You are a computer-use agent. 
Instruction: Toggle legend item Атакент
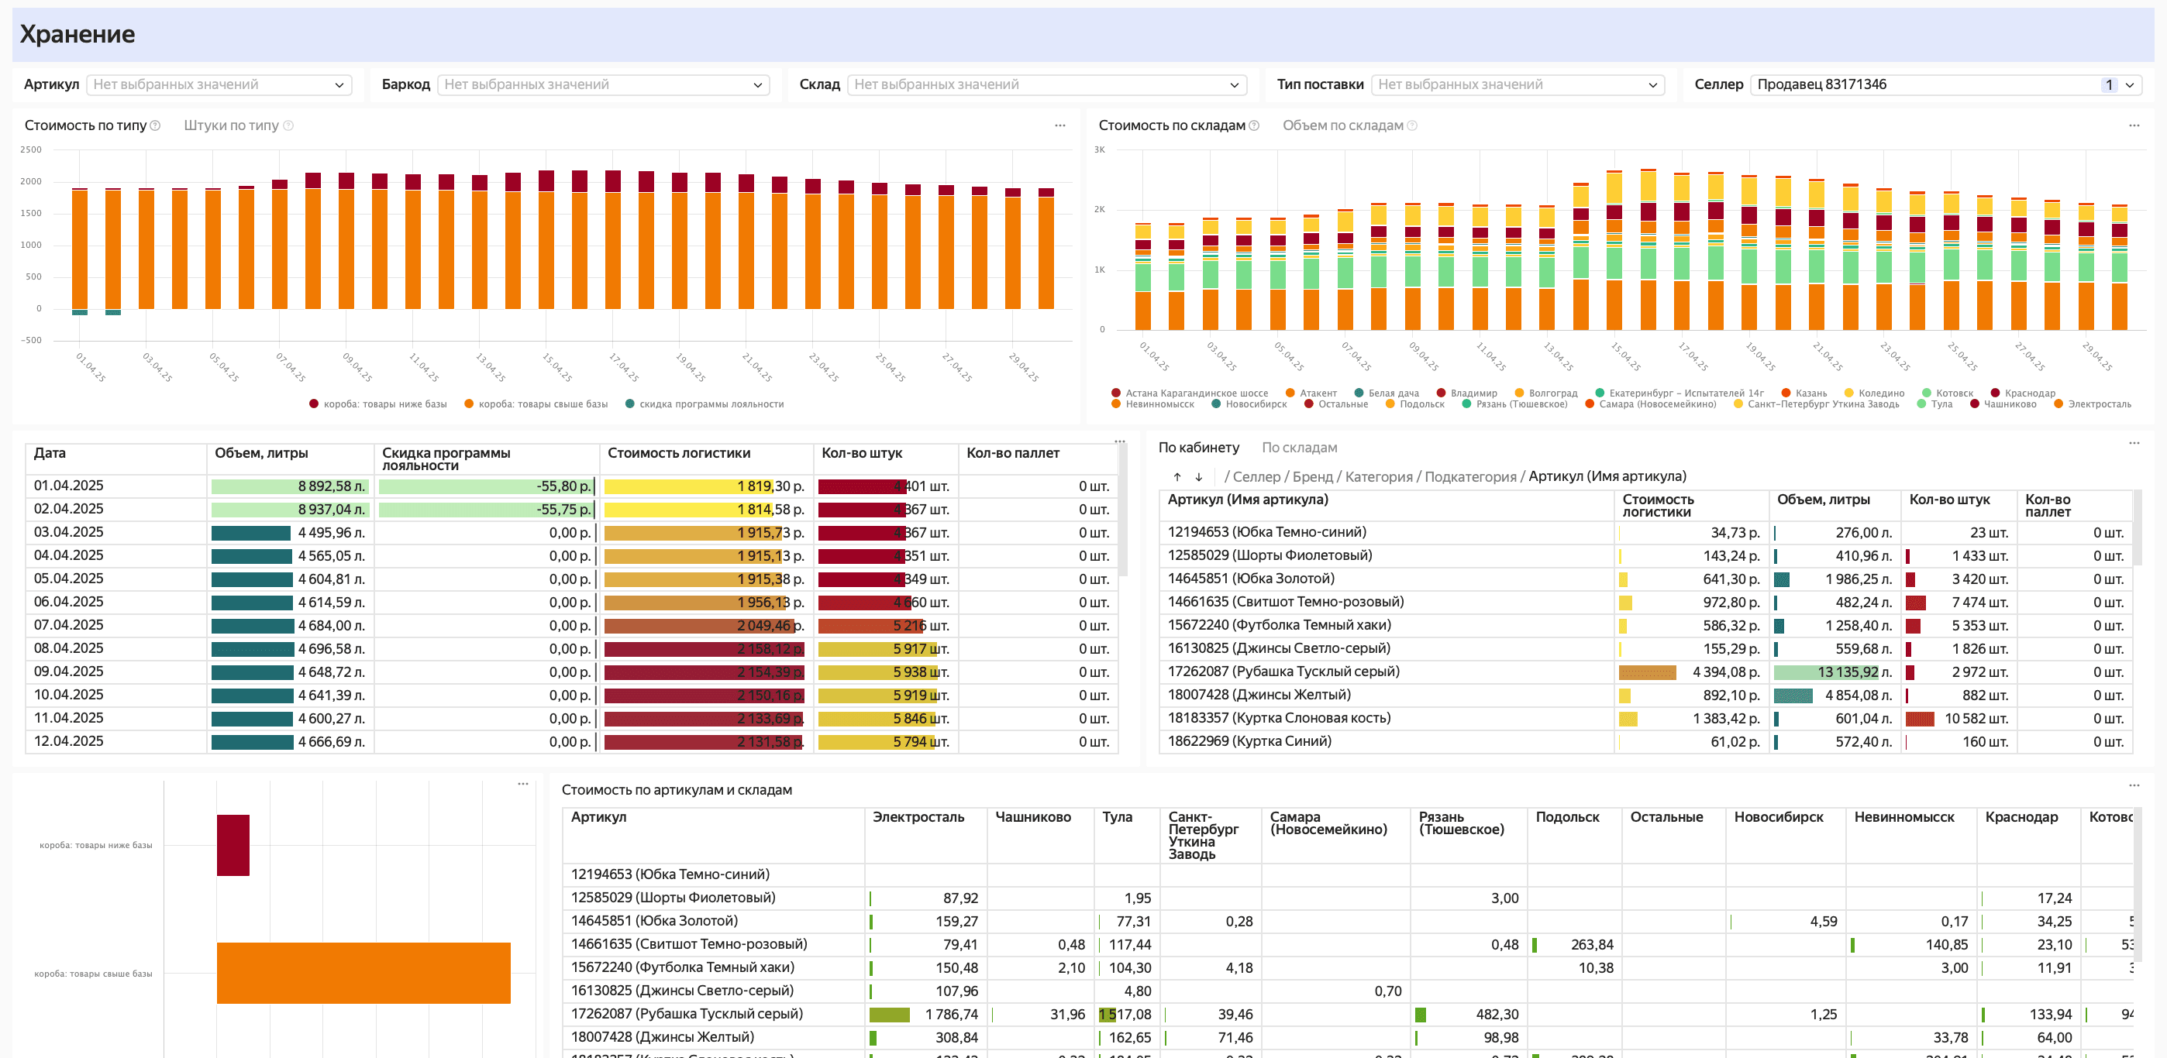tap(1311, 393)
